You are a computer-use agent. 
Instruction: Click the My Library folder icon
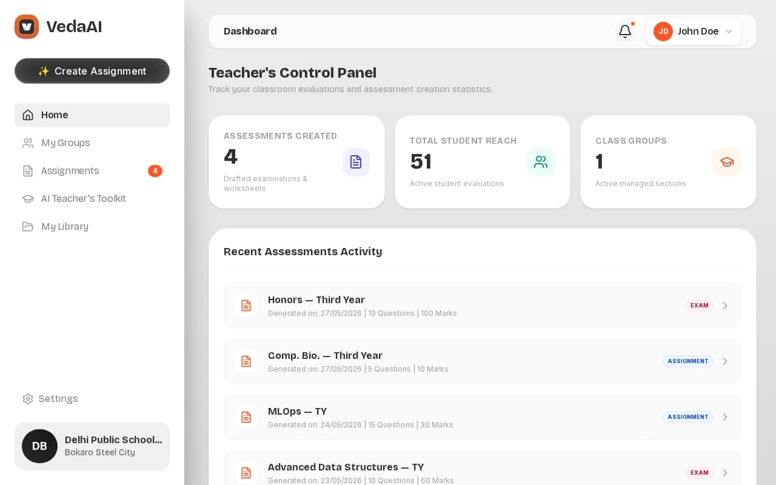coord(28,227)
